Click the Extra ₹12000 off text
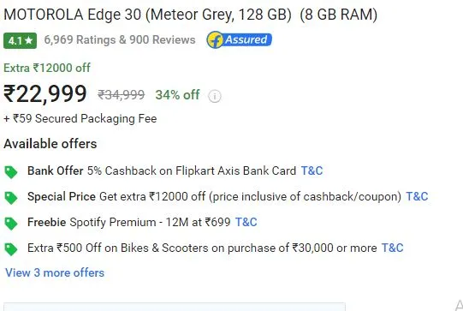This screenshot has width=463, height=311. click(47, 68)
